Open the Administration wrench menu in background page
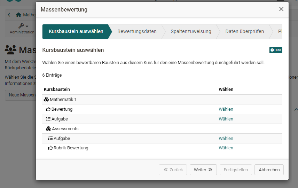Image resolution: width=298 pixels, height=188 pixels. (22, 28)
